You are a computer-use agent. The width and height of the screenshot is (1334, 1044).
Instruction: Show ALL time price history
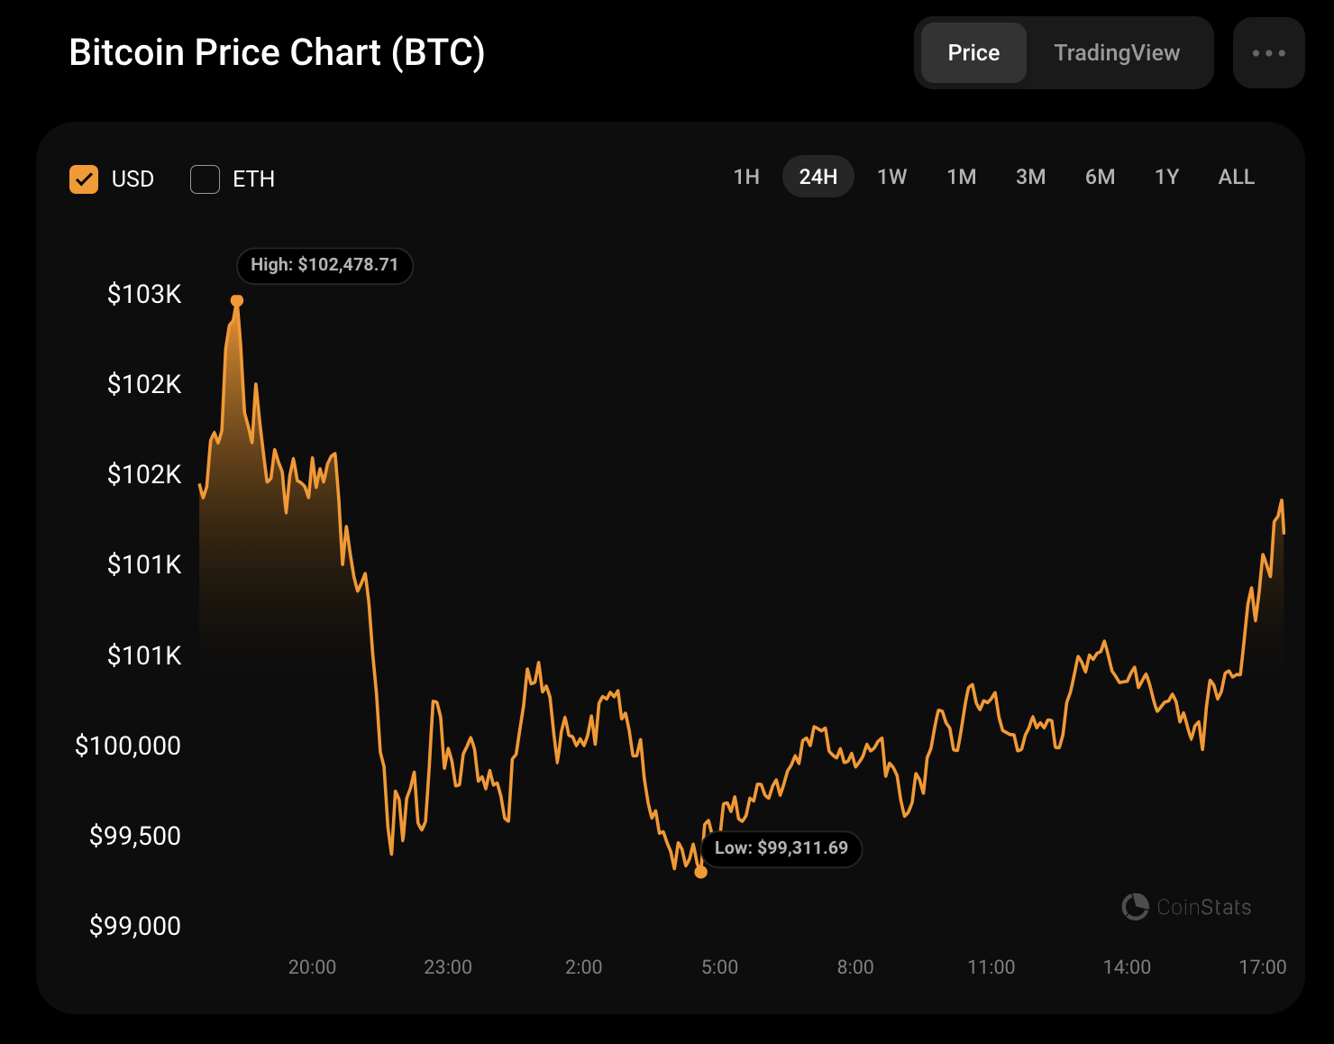1236,177
